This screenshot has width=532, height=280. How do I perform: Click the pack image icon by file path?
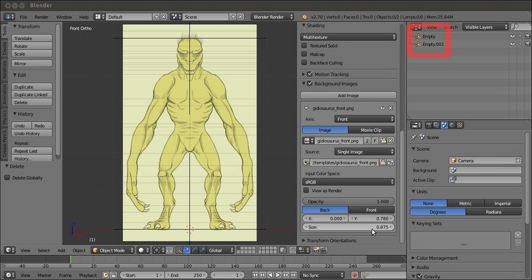(x=306, y=162)
